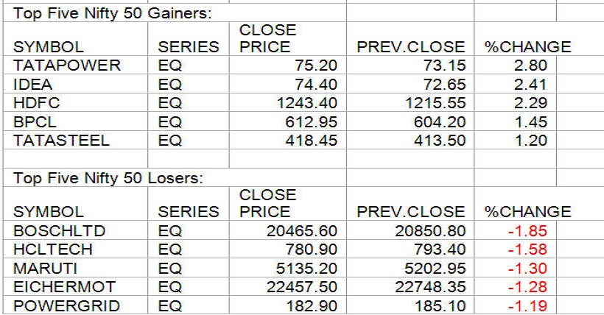604x315 pixels.
Task: Click TATAPOWER percent change 2.80
Action: pyautogui.click(x=532, y=65)
